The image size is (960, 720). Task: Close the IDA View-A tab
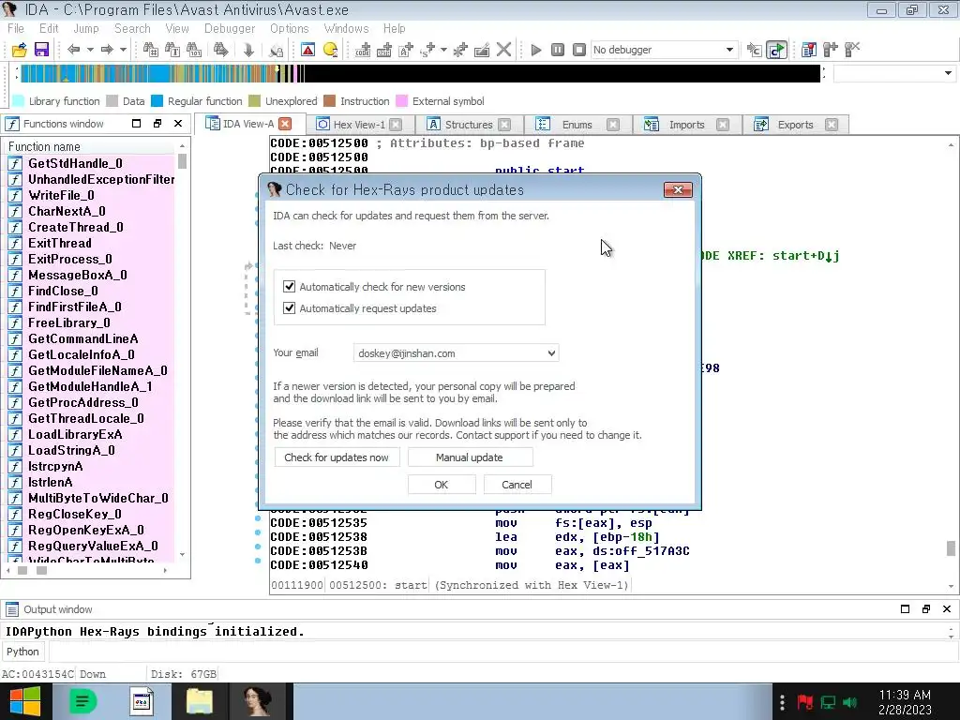(x=285, y=124)
